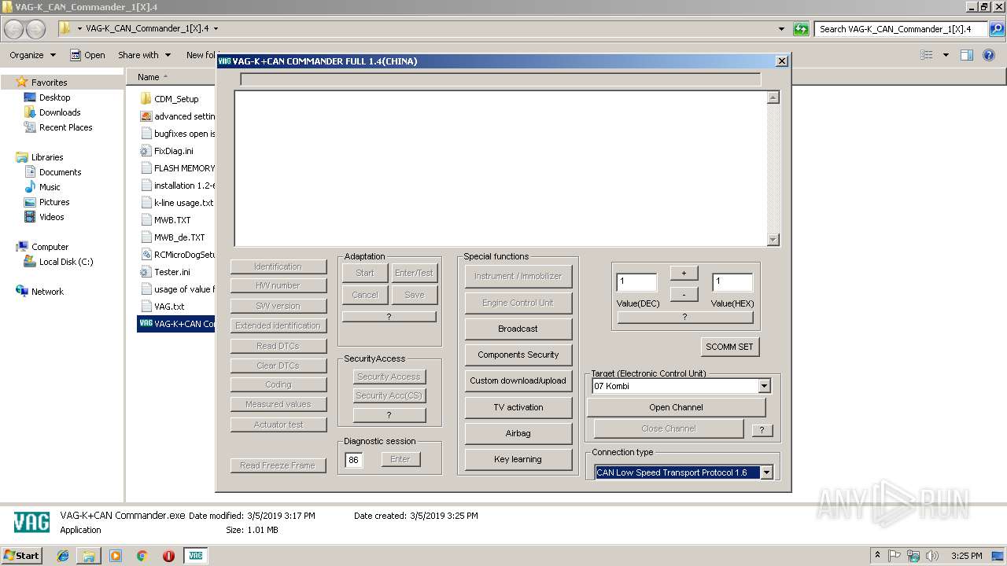Select the advanced settings image file icon

(146, 116)
